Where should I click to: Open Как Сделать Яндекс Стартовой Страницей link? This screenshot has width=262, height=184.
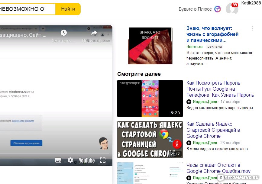point(213,130)
